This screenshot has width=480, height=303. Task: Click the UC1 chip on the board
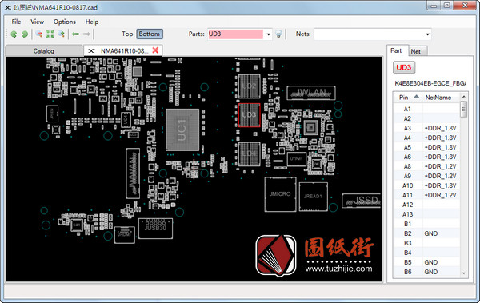coord(182,130)
